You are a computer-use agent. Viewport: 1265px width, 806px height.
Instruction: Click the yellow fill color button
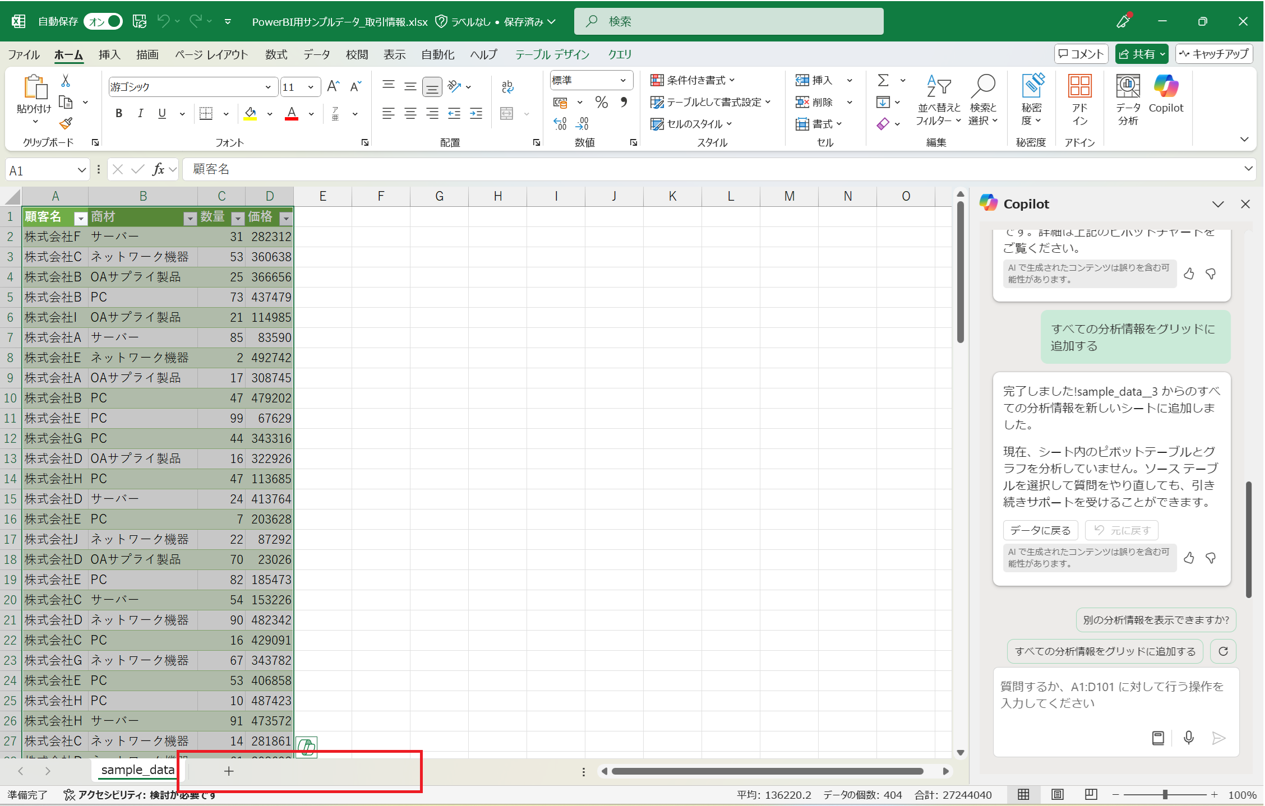[250, 114]
